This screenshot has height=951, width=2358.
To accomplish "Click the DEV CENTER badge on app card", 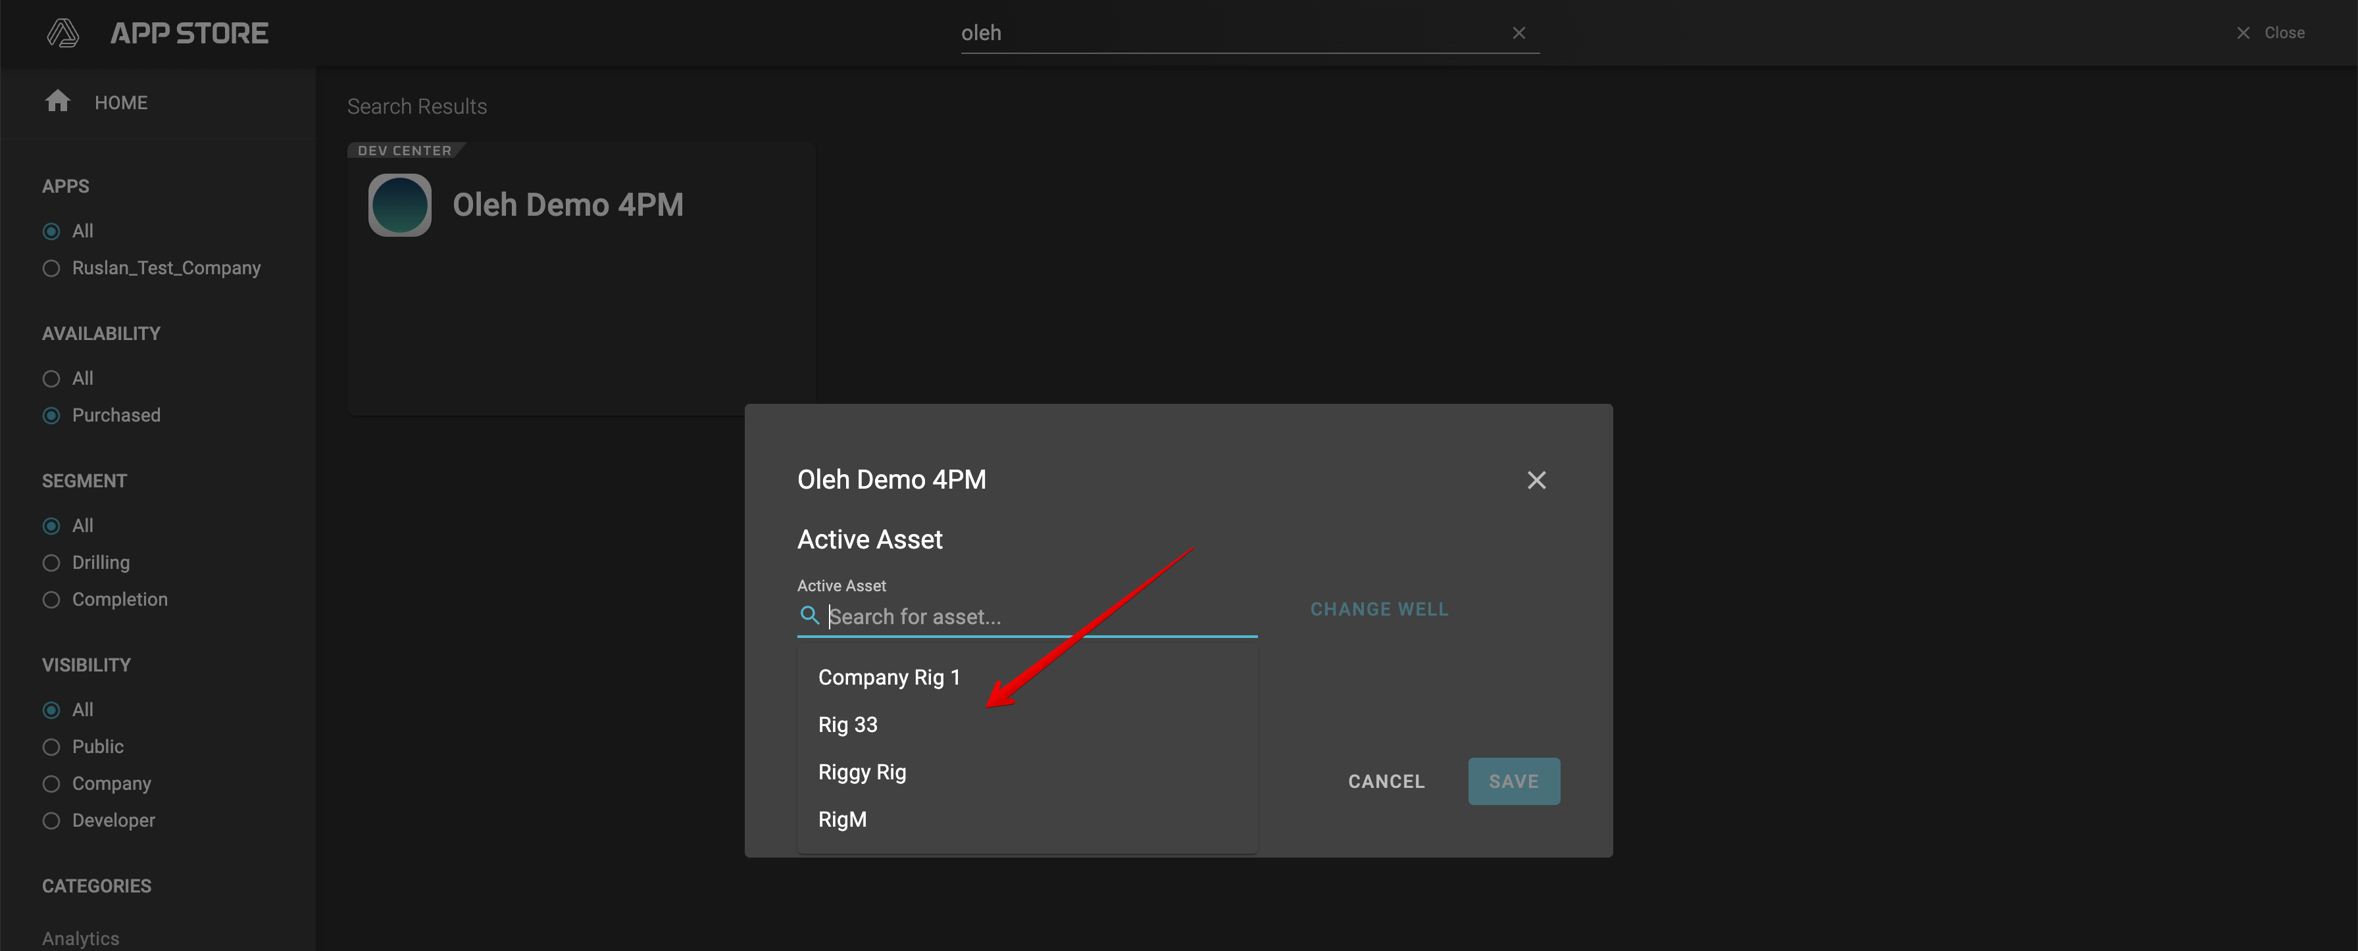I will point(405,150).
